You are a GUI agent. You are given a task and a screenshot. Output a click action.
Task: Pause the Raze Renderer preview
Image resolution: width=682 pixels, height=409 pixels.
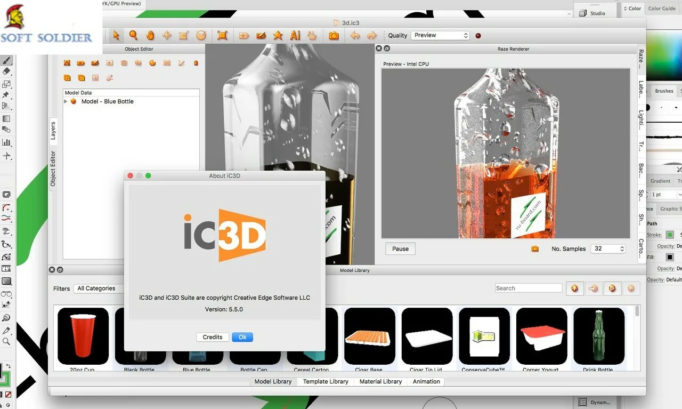pyautogui.click(x=400, y=248)
